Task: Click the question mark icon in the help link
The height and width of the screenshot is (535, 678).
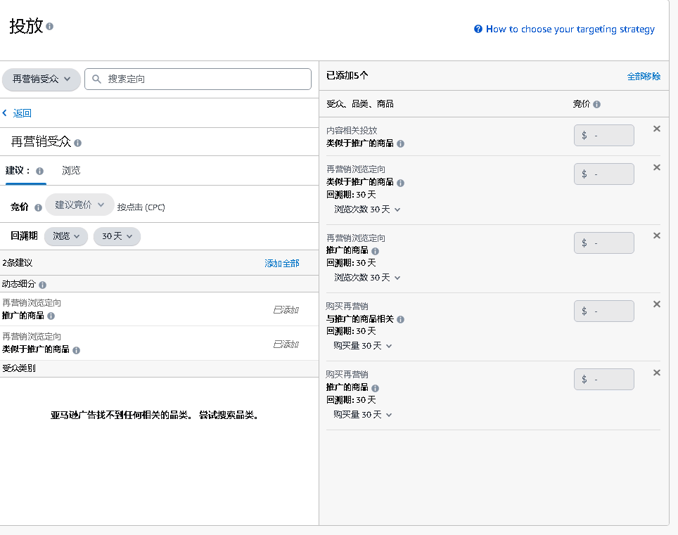Action: point(478,29)
